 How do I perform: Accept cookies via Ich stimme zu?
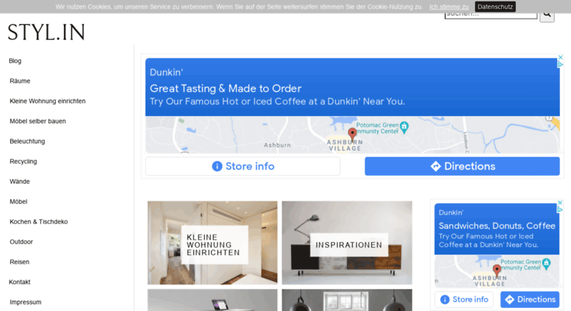(448, 7)
